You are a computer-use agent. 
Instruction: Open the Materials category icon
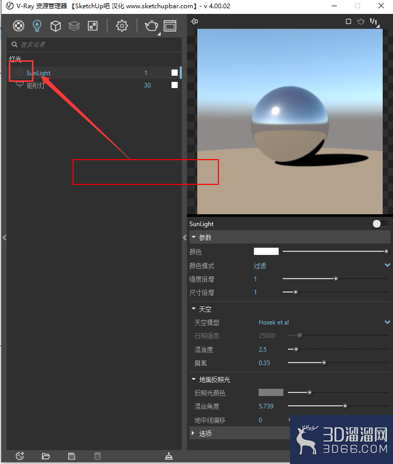pyautogui.click(x=19, y=26)
